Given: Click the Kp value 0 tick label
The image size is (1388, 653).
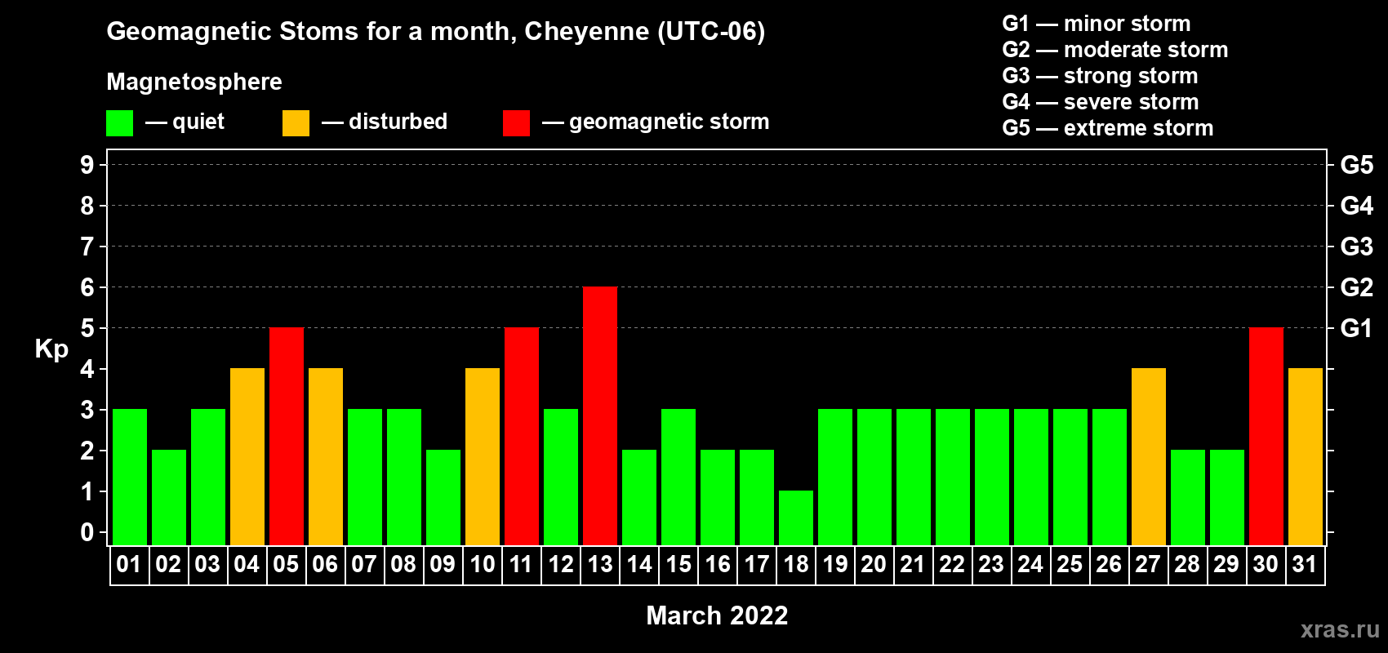Looking at the screenshot, I should coord(87,532).
